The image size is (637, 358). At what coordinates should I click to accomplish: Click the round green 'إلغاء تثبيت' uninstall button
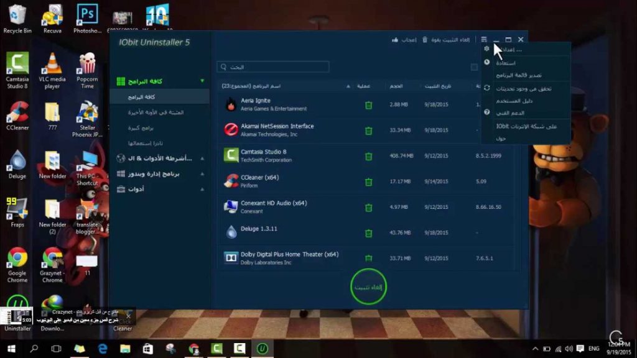tap(368, 287)
